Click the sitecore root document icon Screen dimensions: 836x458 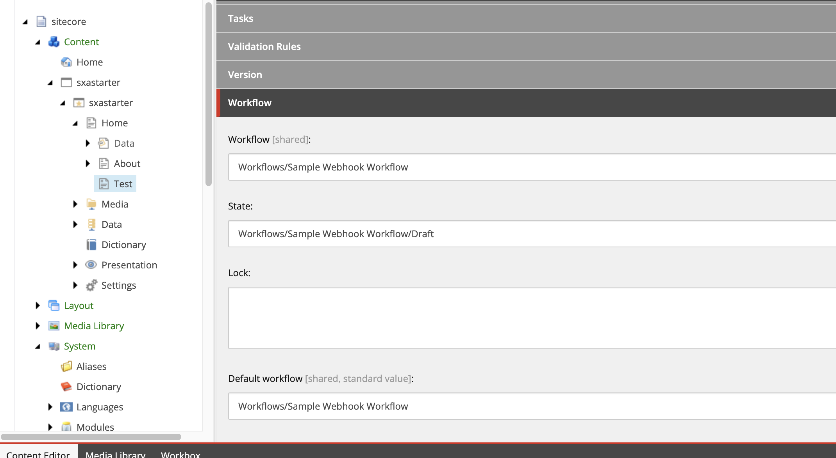coord(41,21)
